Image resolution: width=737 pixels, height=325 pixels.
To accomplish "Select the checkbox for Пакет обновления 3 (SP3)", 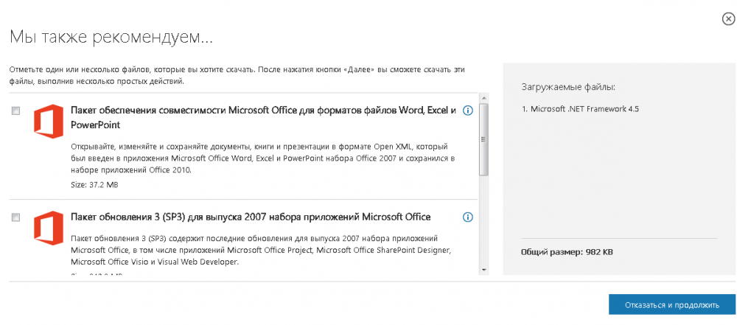I will click(x=16, y=217).
